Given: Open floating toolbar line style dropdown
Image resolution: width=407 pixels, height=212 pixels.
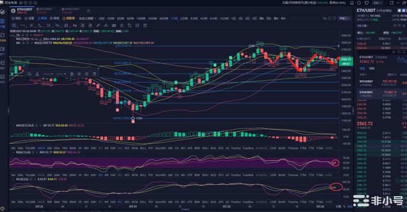Looking at the screenshot, I should [48, 74].
